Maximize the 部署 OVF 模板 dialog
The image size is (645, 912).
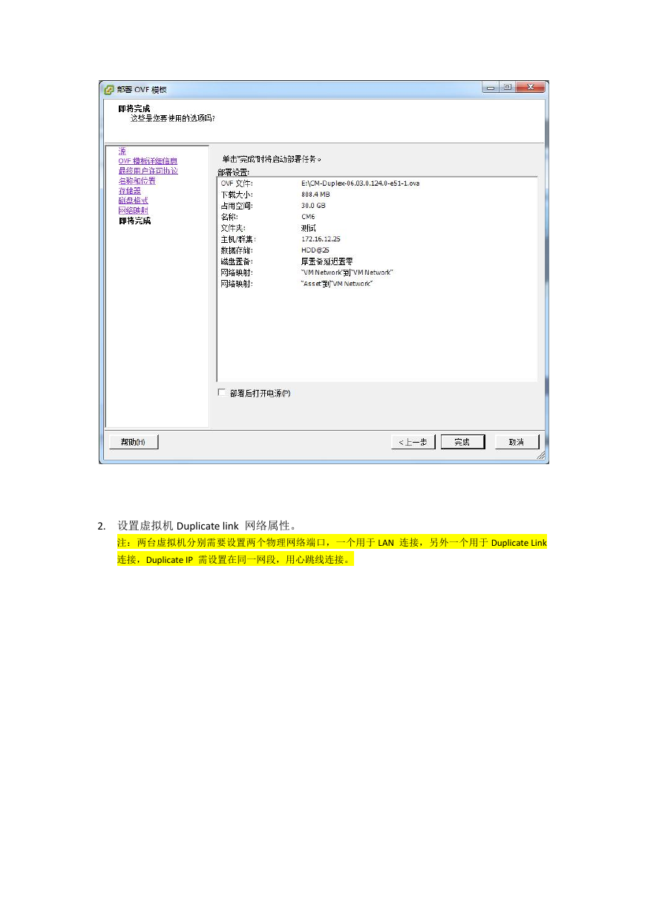[x=508, y=88]
